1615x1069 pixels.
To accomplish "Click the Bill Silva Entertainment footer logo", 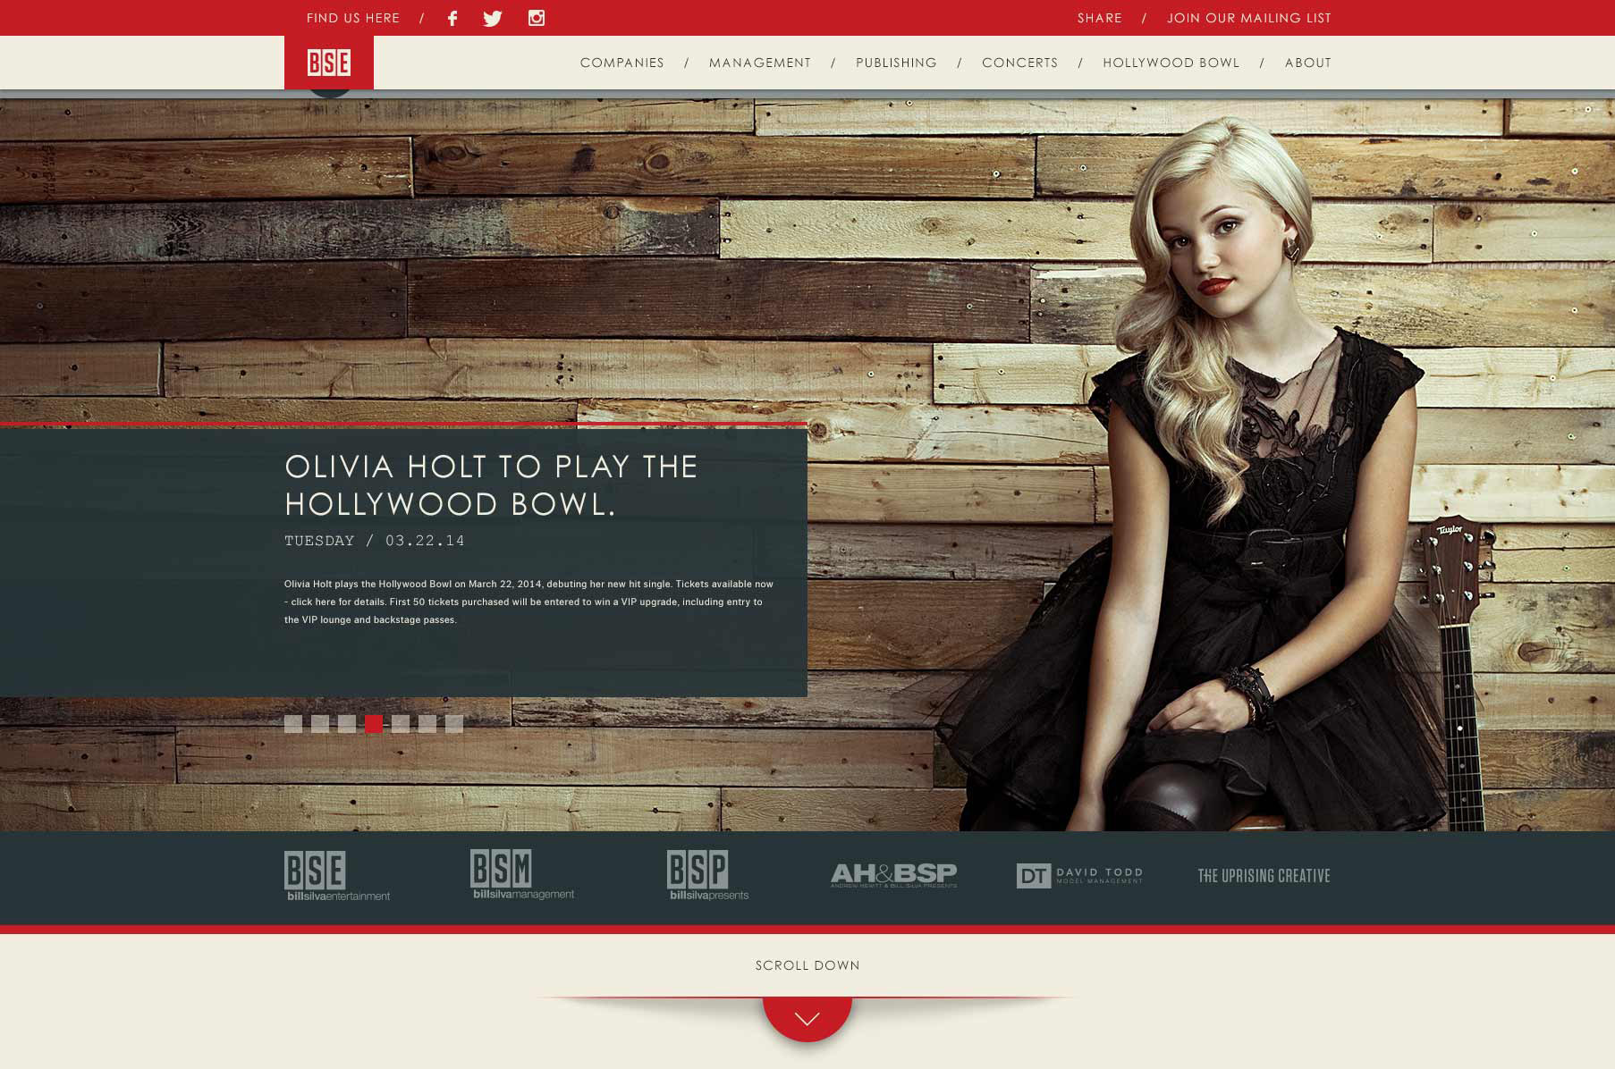I will 337,876.
